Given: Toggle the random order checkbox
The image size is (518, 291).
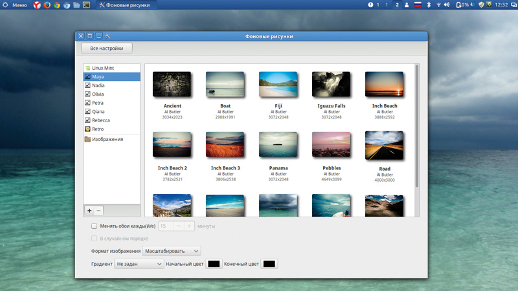Looking at the screenshot, I should pyautogui.click(x=95, y=239).
